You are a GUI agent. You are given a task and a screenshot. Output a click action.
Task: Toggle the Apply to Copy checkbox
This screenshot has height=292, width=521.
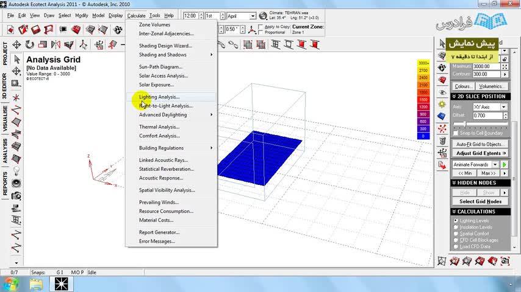(260, 27)
